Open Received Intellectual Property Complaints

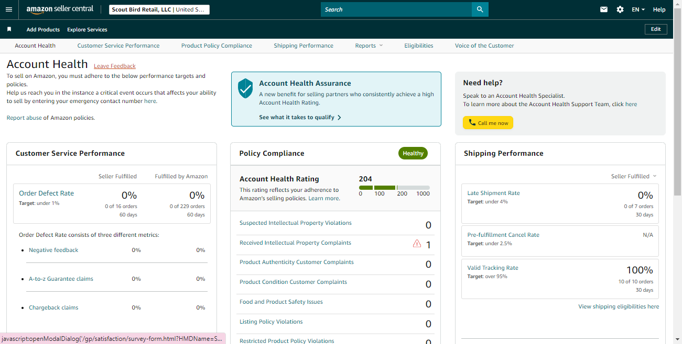(x=295, y=243)
